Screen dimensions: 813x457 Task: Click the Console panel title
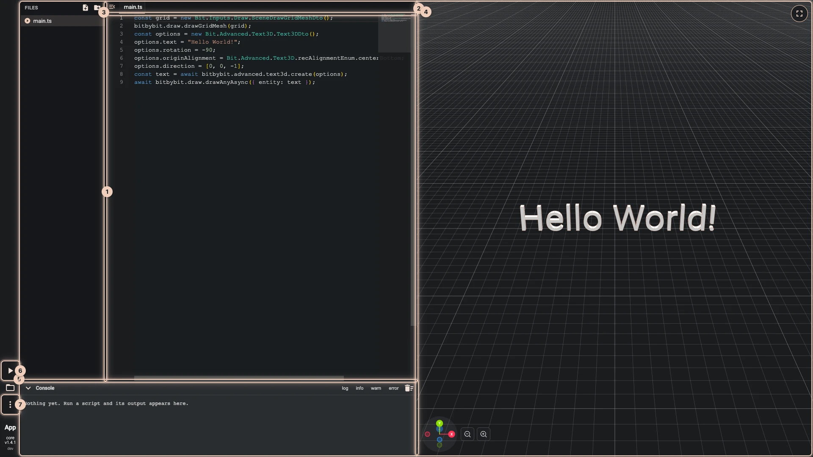pyautogui.click(x=45, y=388)
